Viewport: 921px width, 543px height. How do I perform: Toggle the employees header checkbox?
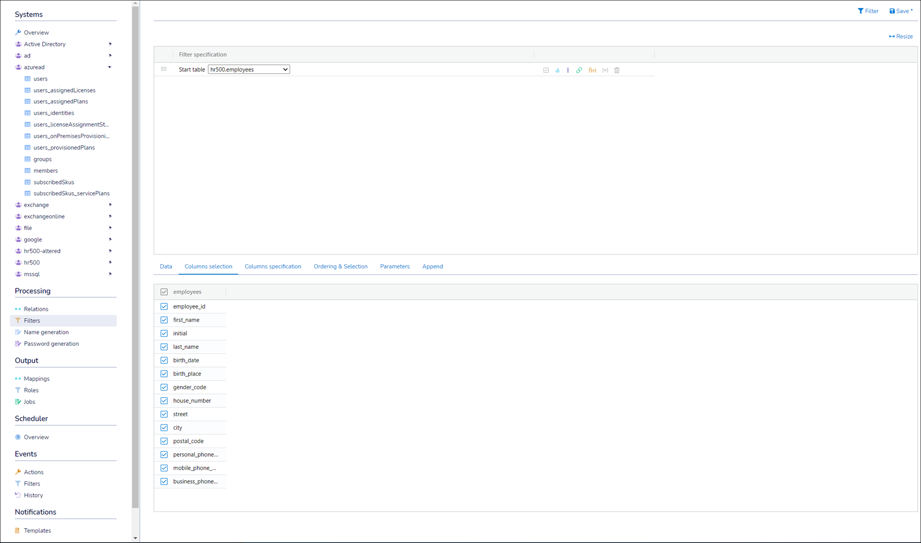[164, 291]
